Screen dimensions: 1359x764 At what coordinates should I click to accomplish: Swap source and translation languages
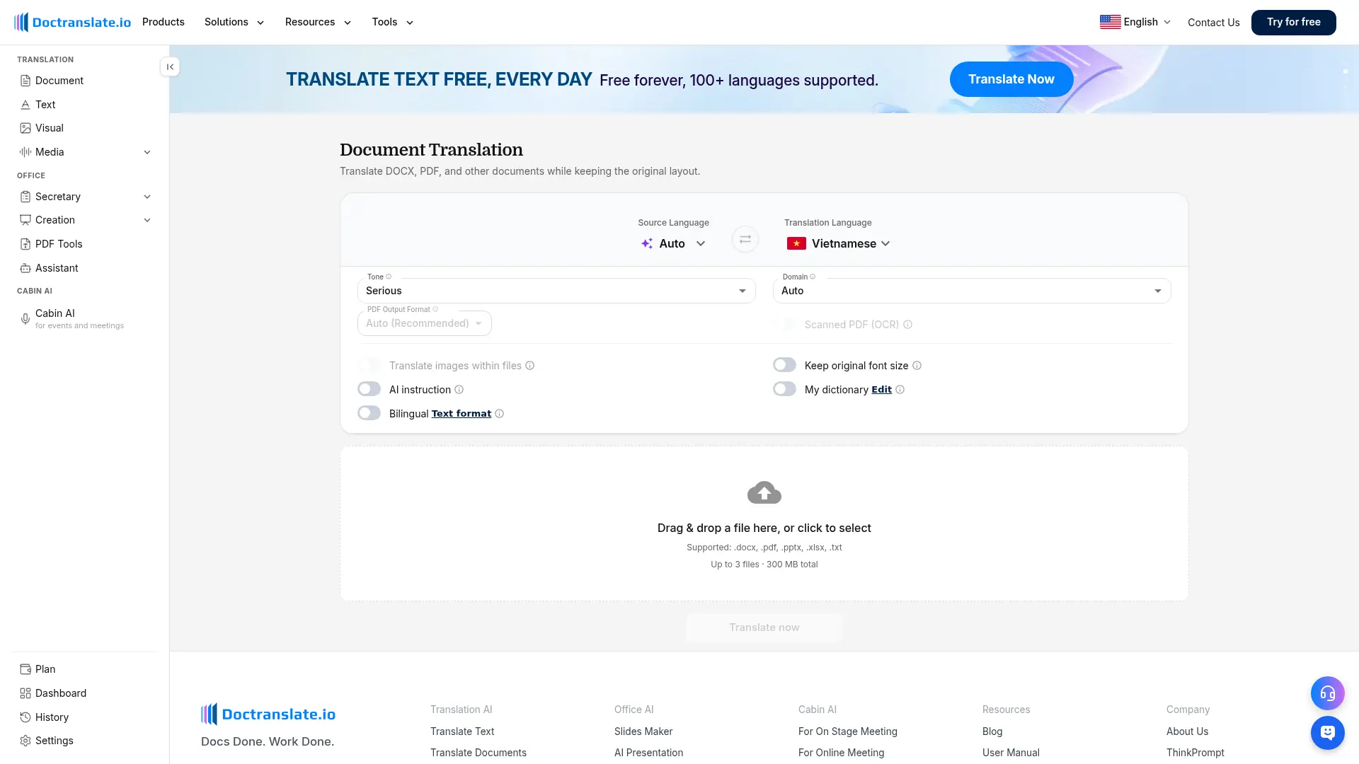point(745,239)
